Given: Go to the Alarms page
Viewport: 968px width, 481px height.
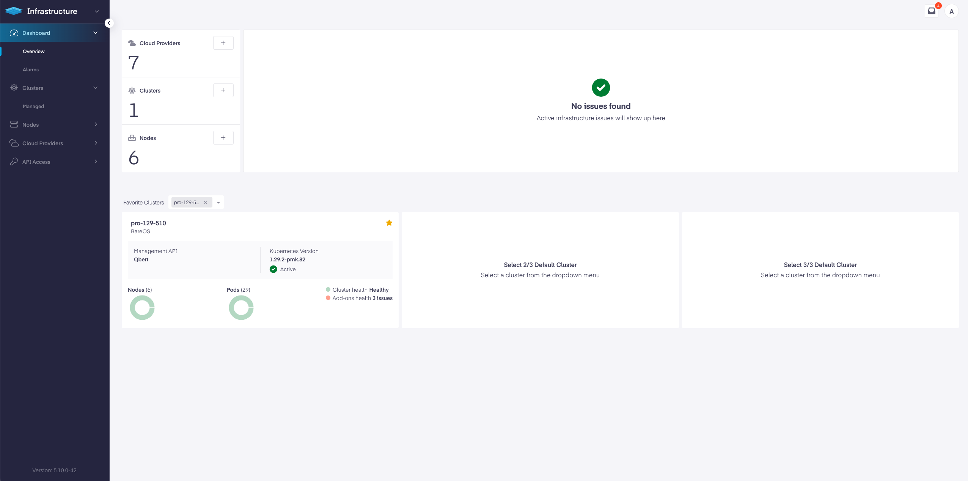Looking at the screenshot, I should [31, 69].
